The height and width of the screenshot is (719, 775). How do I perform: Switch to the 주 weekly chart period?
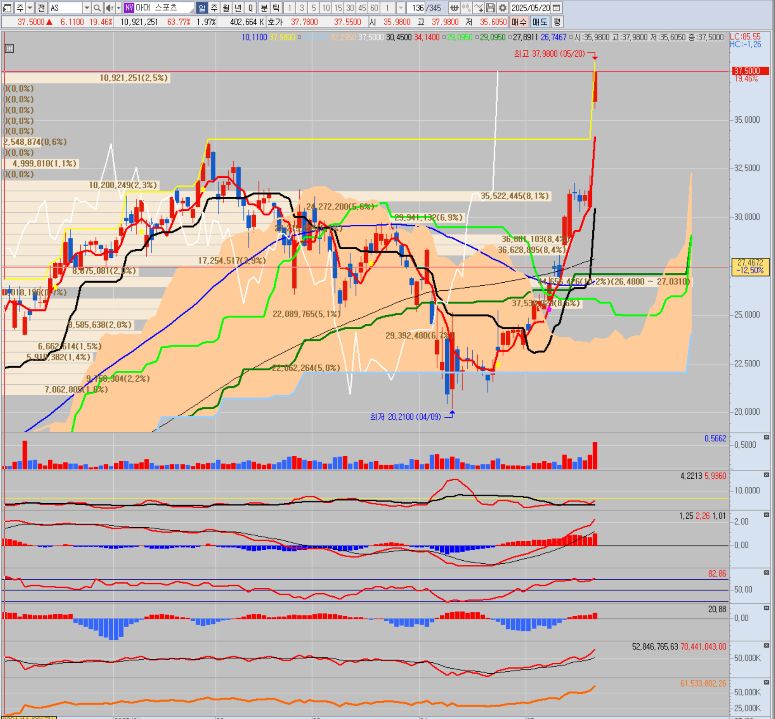click(214, 8)
